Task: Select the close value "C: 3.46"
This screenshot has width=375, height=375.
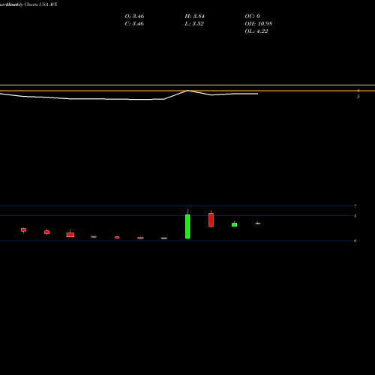Action: [134, 24]
